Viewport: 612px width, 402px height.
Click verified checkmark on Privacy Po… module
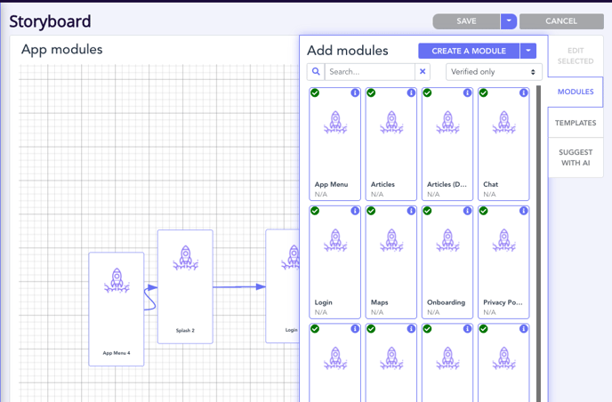(484, 211)
